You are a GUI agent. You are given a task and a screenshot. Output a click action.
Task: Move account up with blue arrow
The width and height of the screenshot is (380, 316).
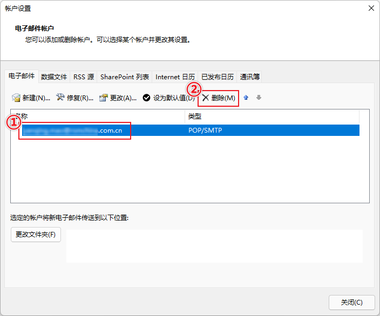tap(246, 98)
